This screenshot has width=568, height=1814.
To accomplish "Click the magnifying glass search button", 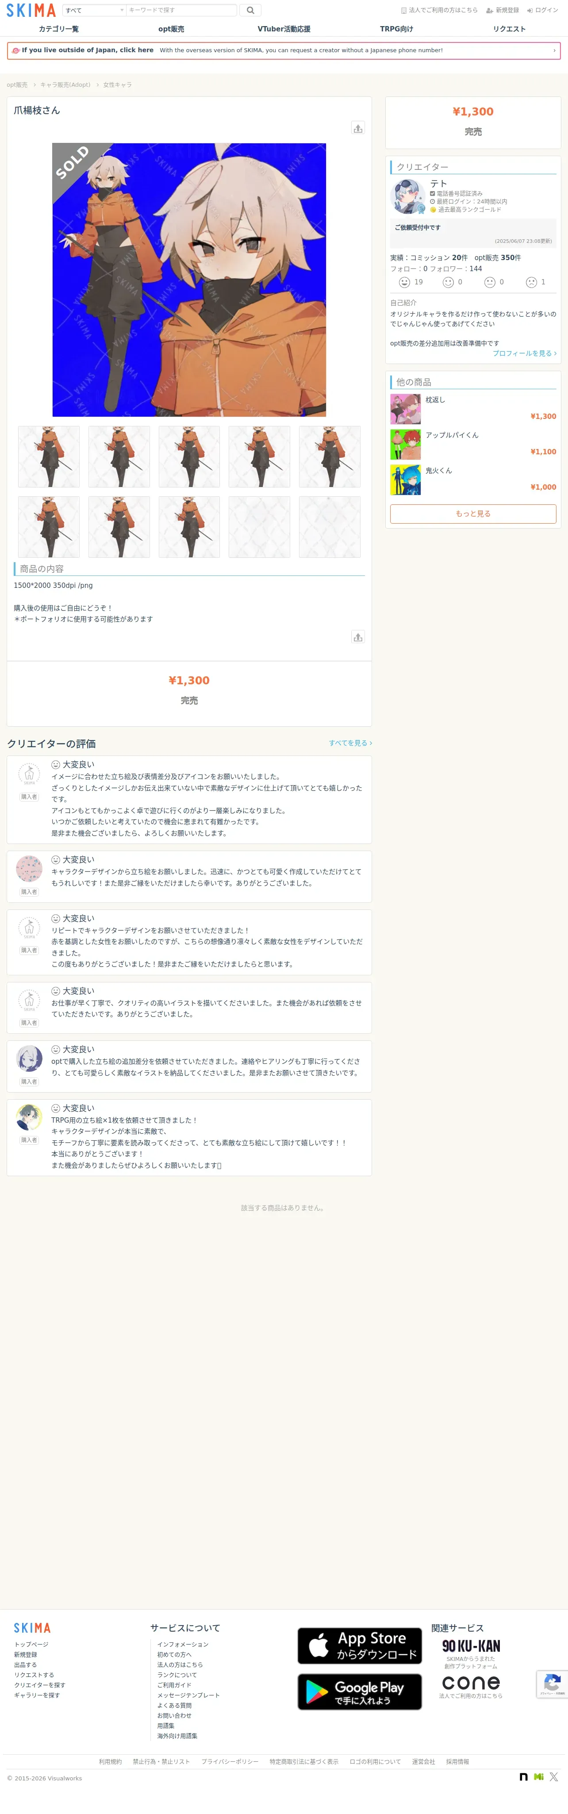I will coord(250,10).
